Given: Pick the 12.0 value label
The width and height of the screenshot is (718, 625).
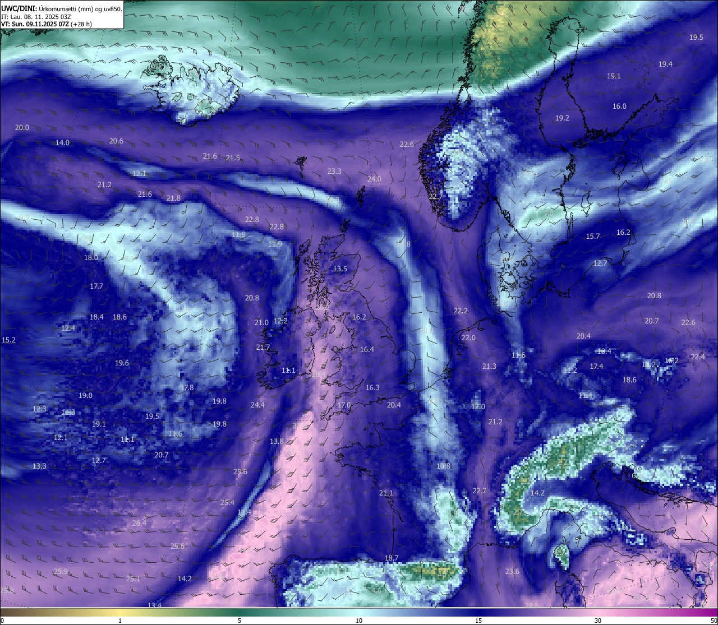Looking at the screenshot, I should (x=478, y=407).
